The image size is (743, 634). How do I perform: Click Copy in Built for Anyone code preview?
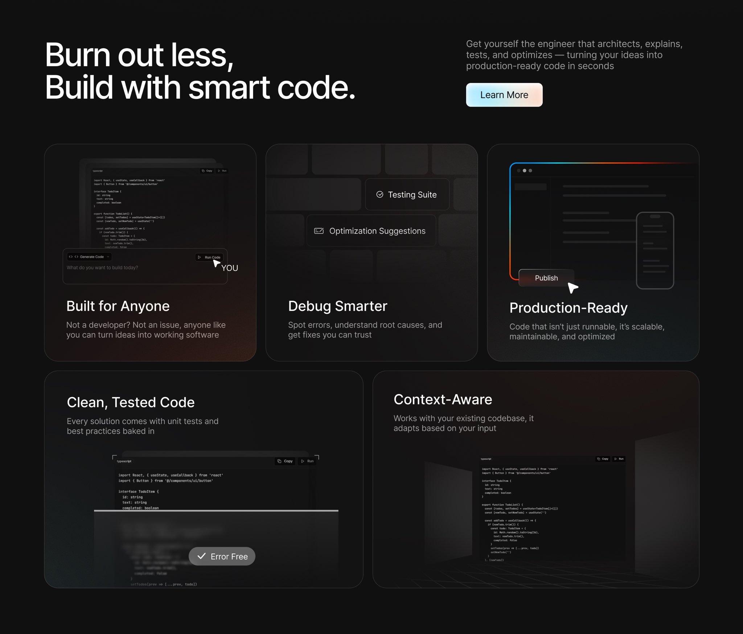[x=207, y=171]
